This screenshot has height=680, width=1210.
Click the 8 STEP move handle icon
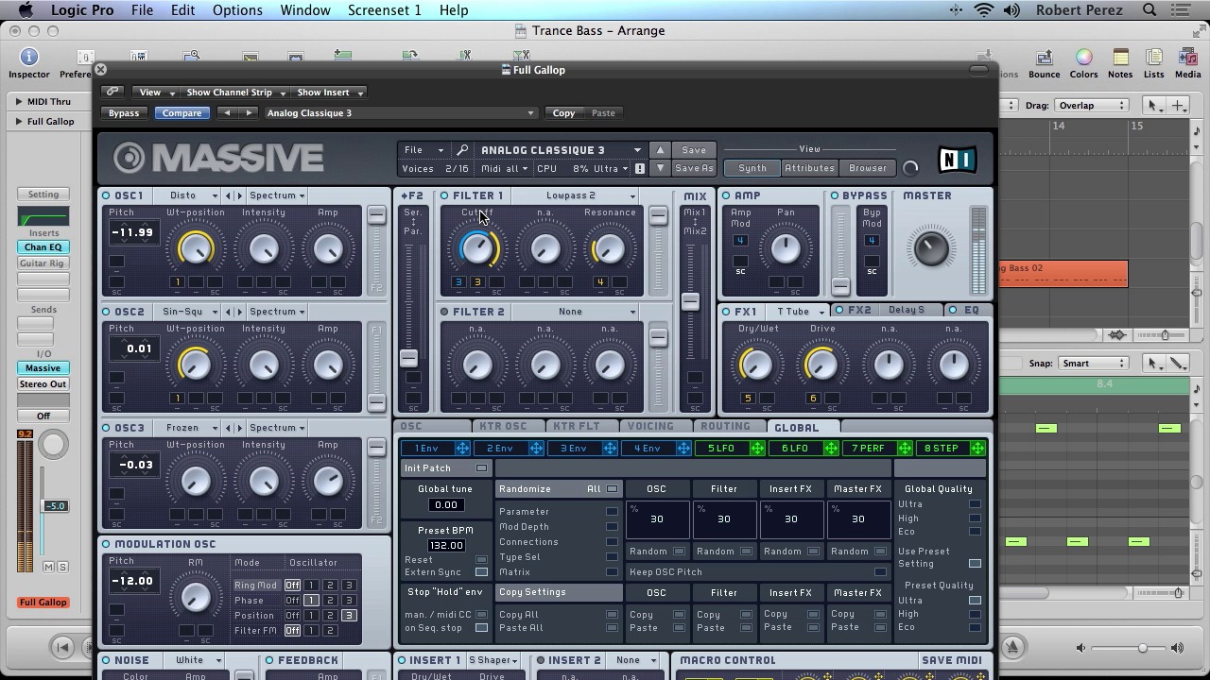tap(977, 449)
